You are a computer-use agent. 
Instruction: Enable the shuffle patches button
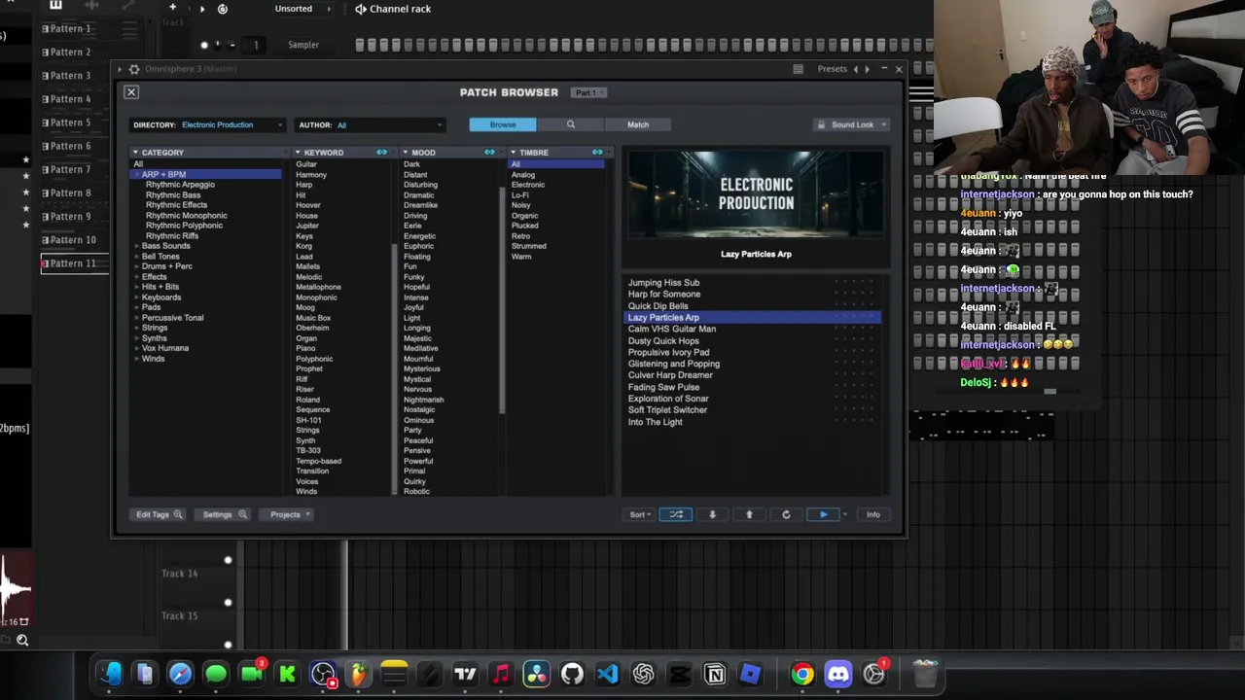676,514
